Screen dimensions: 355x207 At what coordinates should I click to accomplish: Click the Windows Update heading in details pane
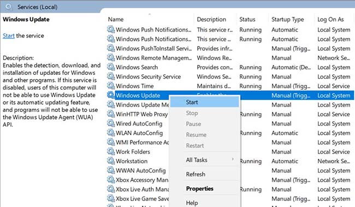tap(26, 20)
